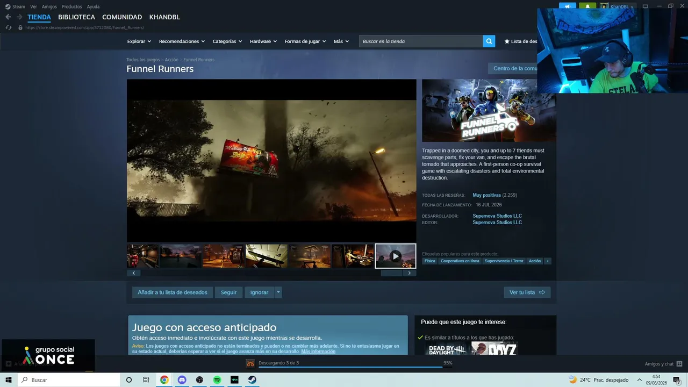Open OBS Studio from the taskbar
This screenshot has height=387, width=688.
click(x=199, y=380)
